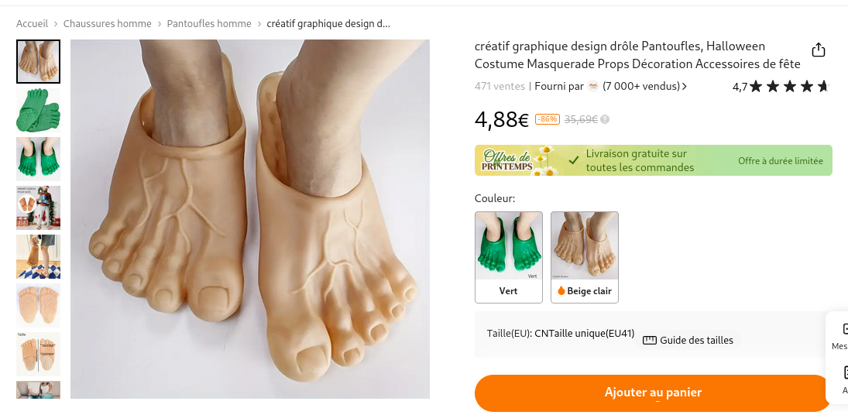Select the Beige clair color option
The height and width of the screenshot is (415, 848).
coord(585,257)
